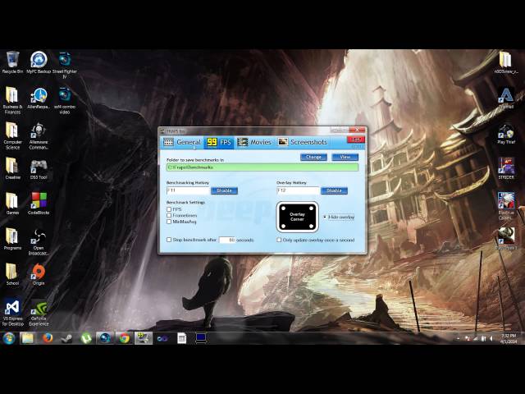Open File Explorer from the taskbar
525x394 pixels.
[x=28, y=338]
